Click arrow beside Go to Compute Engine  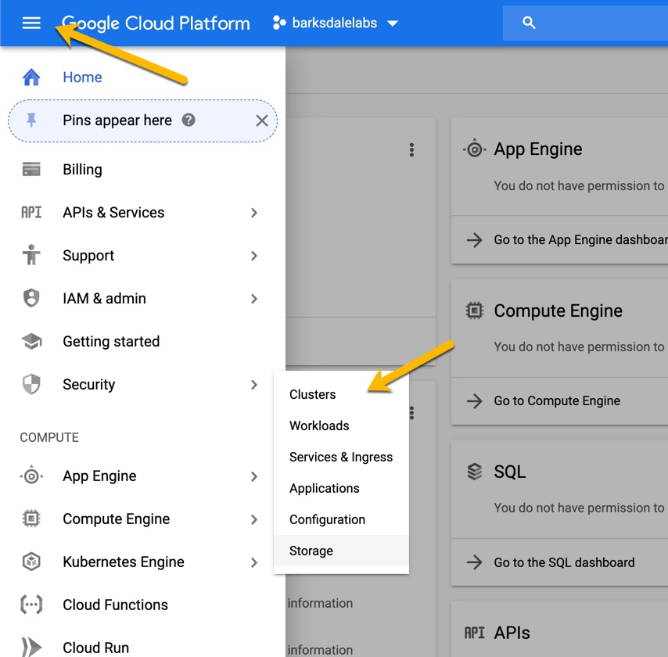pyautogui.click(x=474, y=401)
